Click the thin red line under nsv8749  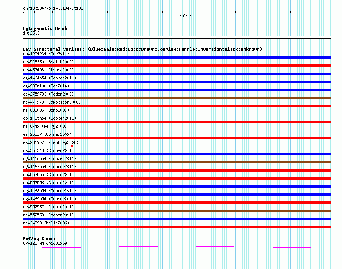[177, 130]
